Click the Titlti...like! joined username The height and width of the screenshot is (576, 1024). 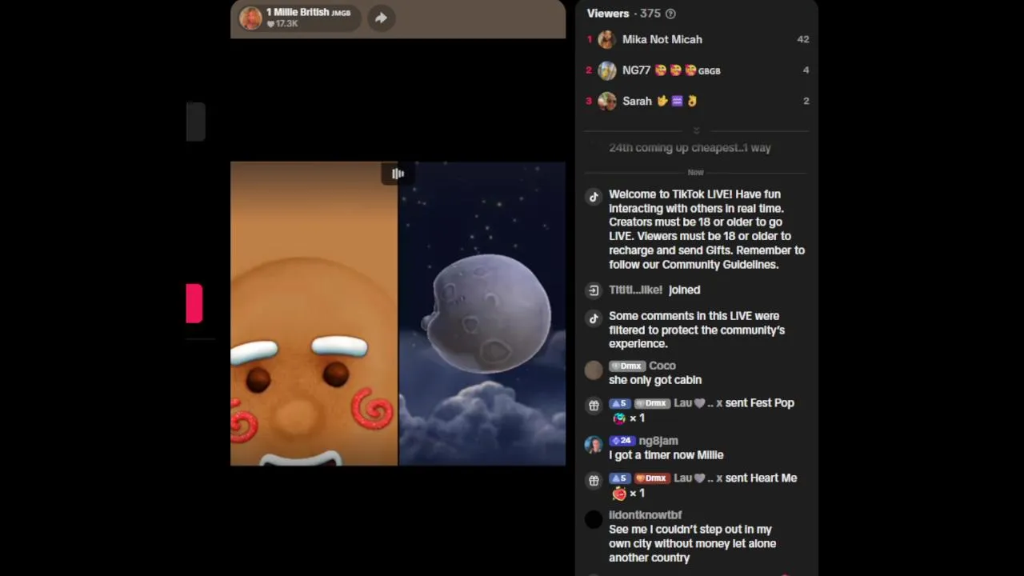point(635,290)
